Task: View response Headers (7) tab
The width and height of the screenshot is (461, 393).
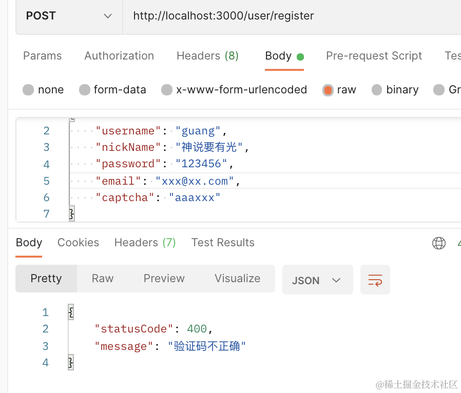Action: (145, 243)
